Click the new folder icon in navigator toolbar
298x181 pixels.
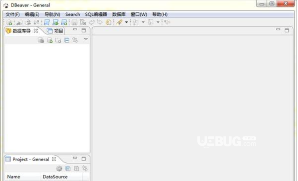coord(58,40)
